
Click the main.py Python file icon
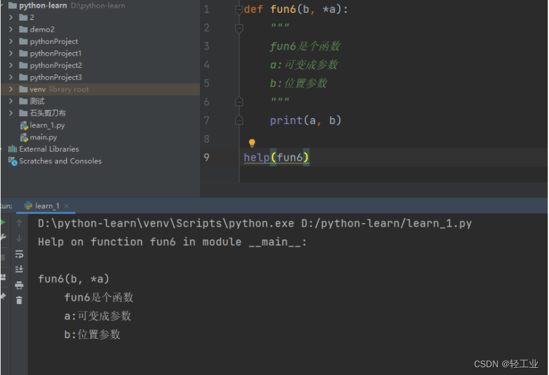(24, 137)
